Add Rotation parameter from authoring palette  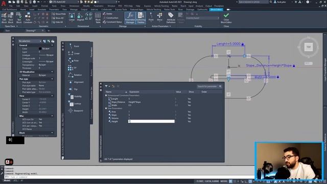click(x=75, y=75)
